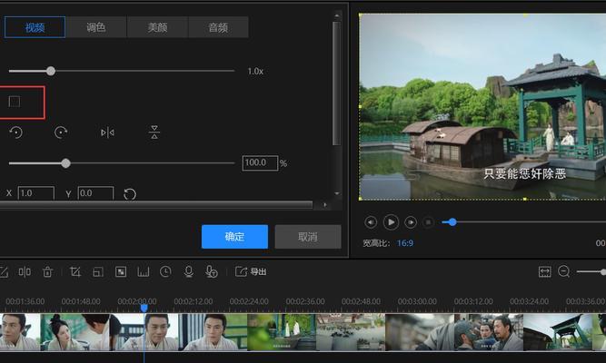This screenshot has width=606, height=363.
Task: Open the 美颜 tab
Action: pyautogui.click(x=157, y=27)
